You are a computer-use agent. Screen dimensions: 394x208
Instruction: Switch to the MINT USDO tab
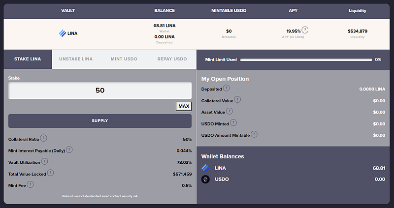point(124,59)
